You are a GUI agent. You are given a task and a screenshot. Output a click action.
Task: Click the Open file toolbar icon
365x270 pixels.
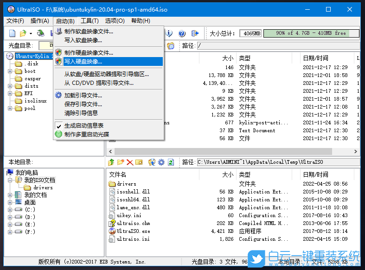23,33
